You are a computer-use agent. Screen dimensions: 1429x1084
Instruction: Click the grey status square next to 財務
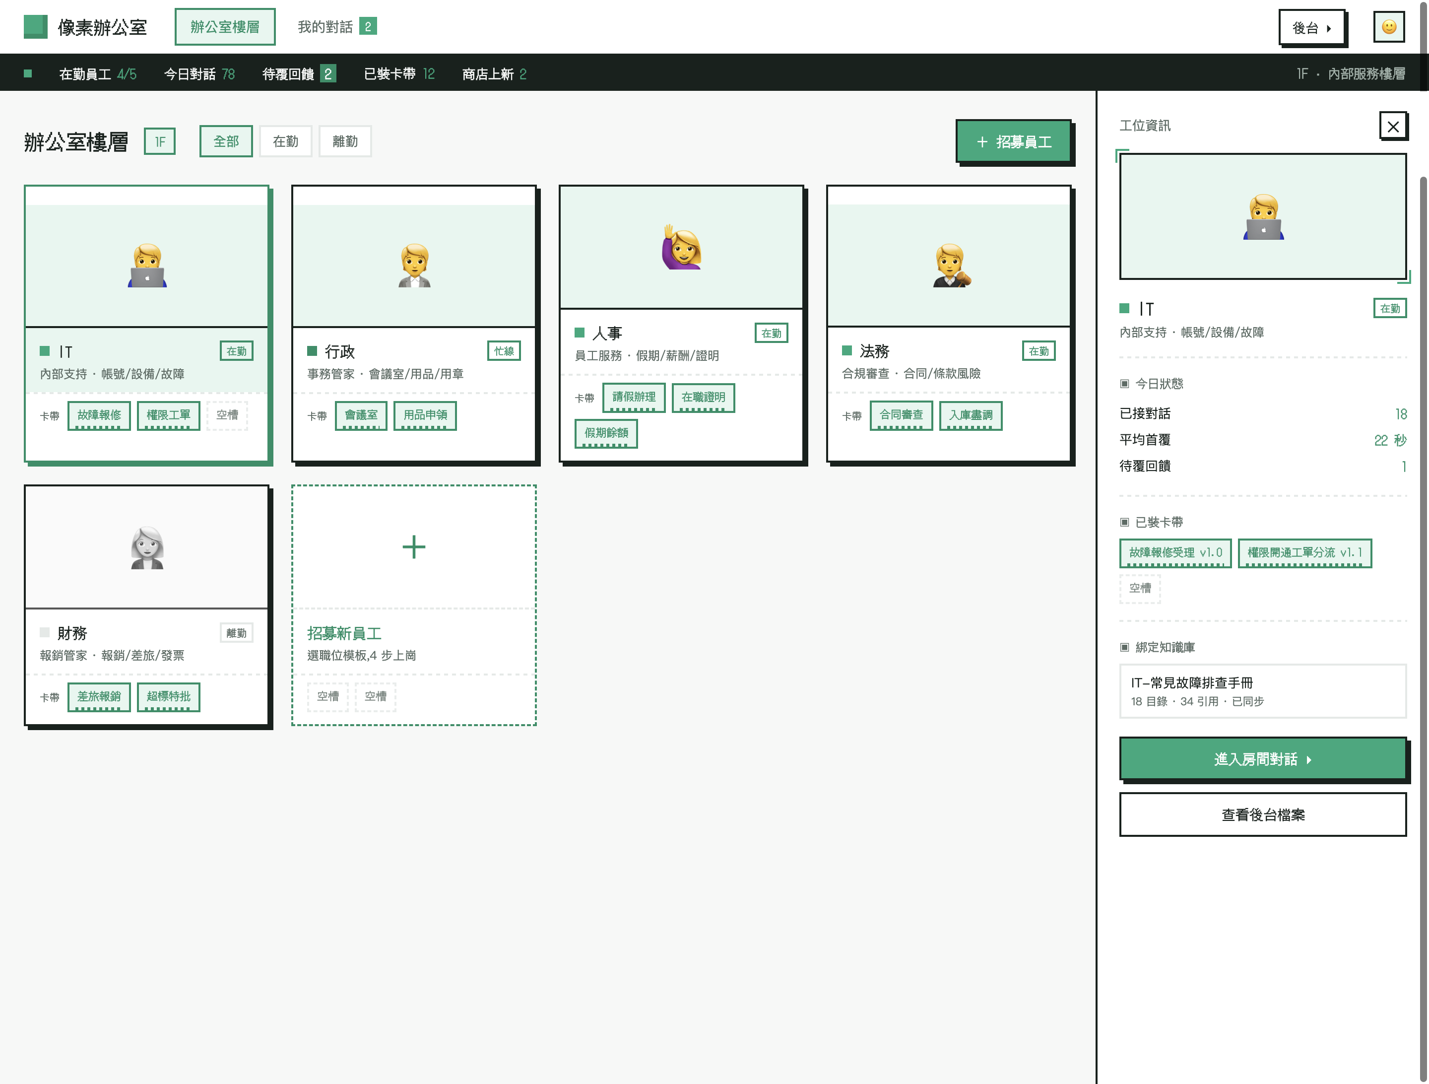[x=45, y=632]
